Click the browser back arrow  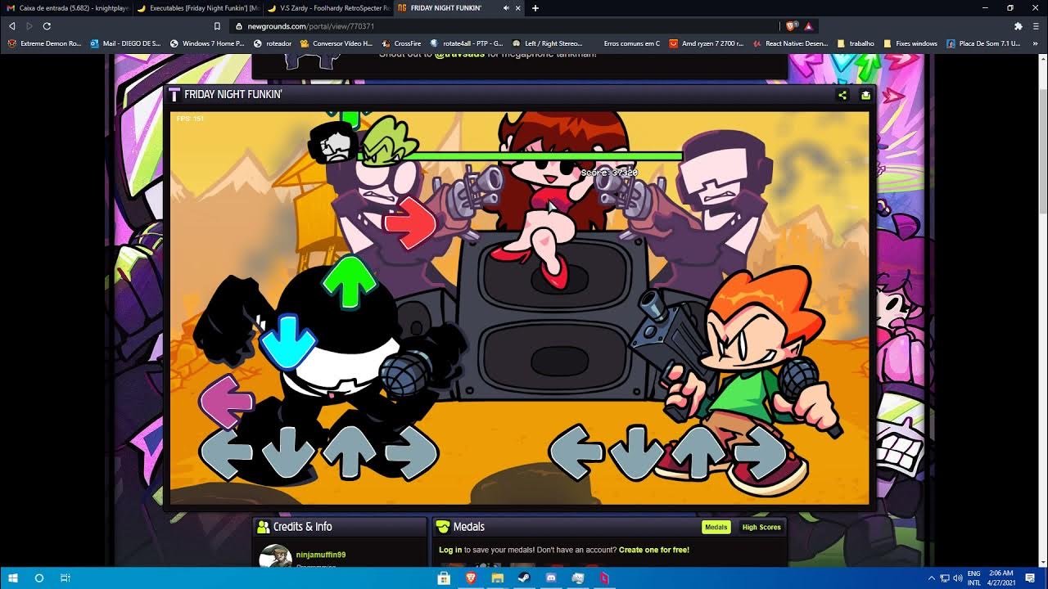point(11,26)
